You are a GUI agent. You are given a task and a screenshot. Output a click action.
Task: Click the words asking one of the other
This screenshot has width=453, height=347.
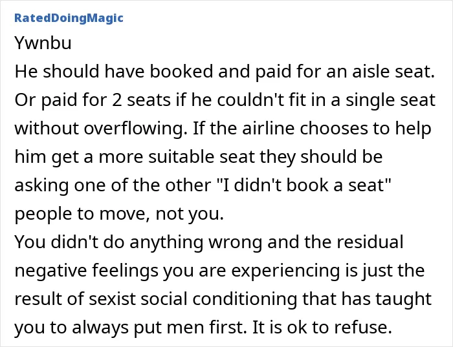113,185
